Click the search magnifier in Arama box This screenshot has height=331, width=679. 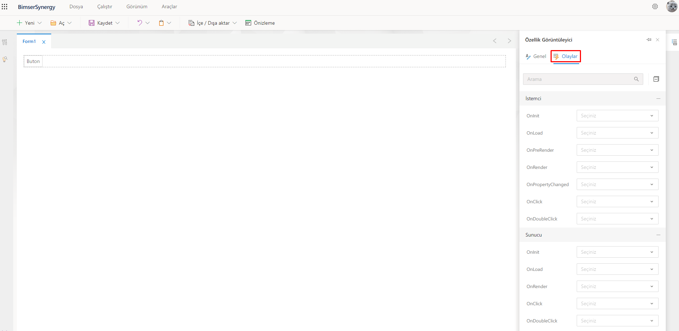click(x=636, y=79)
